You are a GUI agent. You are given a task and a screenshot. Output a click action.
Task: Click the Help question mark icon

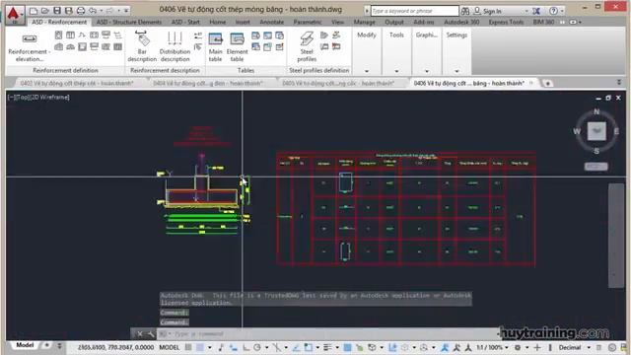pyautogui.click(x=553, y=11)
